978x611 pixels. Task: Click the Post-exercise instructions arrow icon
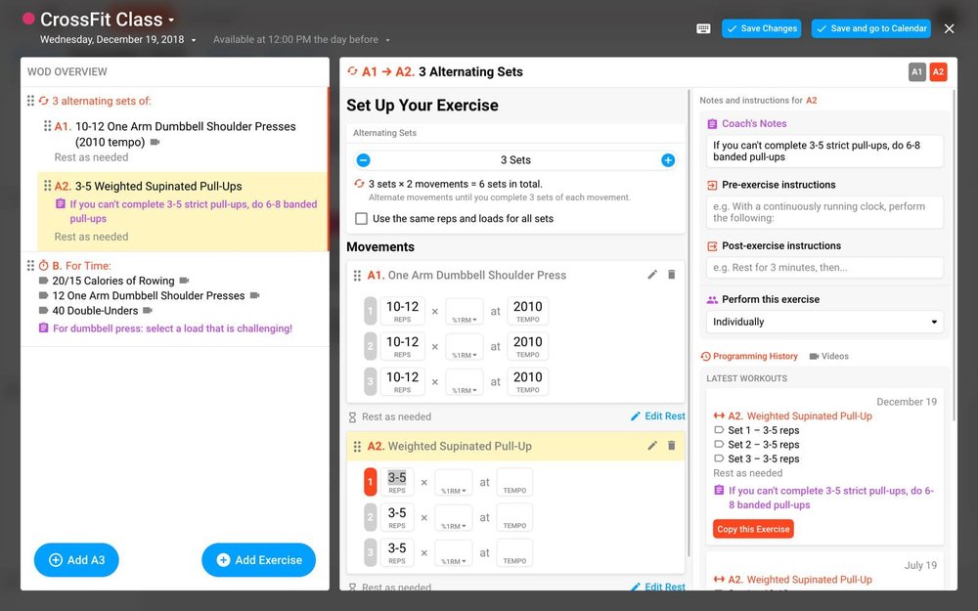click(712, 246)
